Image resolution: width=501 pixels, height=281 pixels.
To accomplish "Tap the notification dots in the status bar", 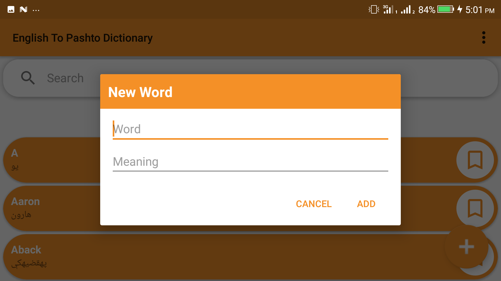I will [36, 9].
